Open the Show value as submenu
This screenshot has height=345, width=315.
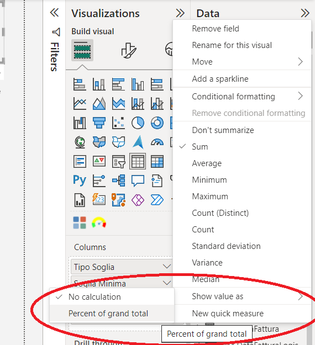click(242, 296)
